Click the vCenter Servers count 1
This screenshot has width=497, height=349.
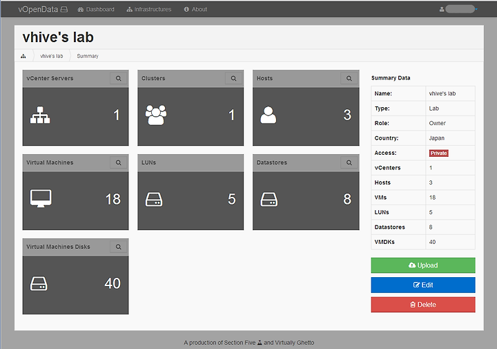click(x=117, y=115)
